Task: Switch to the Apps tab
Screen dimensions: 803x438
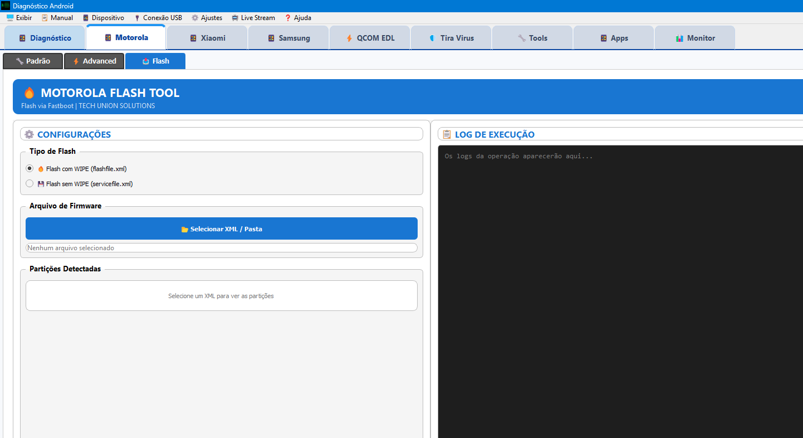Action: tap(614, 38)
